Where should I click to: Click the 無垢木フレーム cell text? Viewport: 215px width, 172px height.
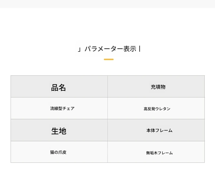point(159,153)
